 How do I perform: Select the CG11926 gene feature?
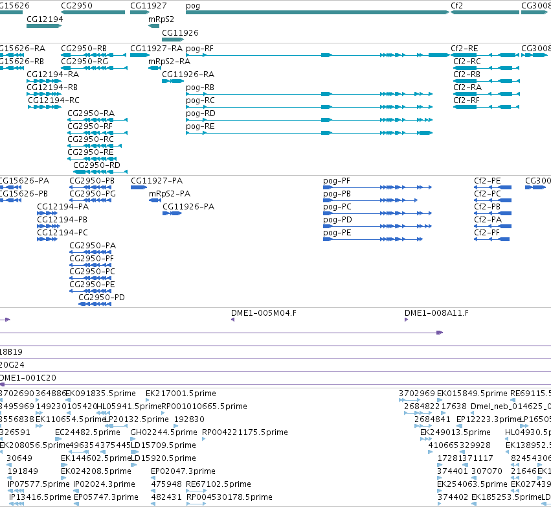point(172,40)
